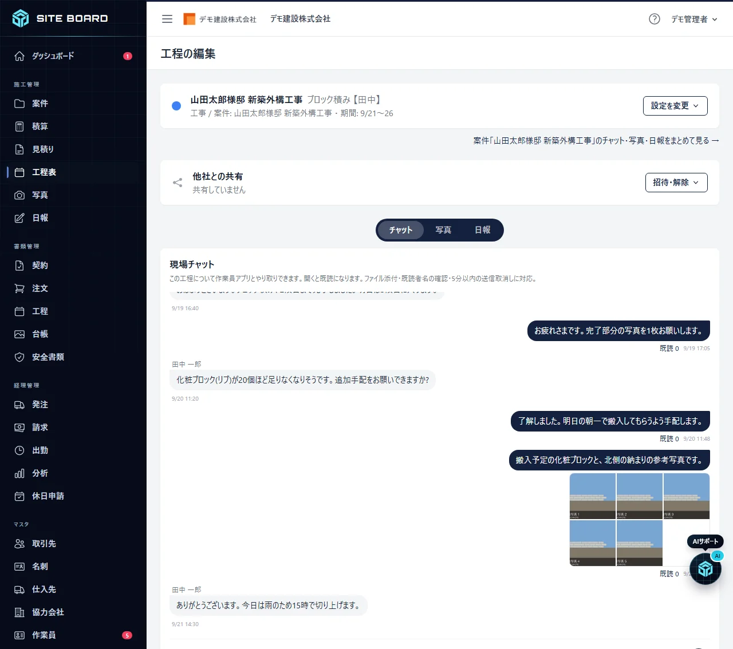
Task: Open chat photo thumbnail 写真 3
Action: [687, 496]
